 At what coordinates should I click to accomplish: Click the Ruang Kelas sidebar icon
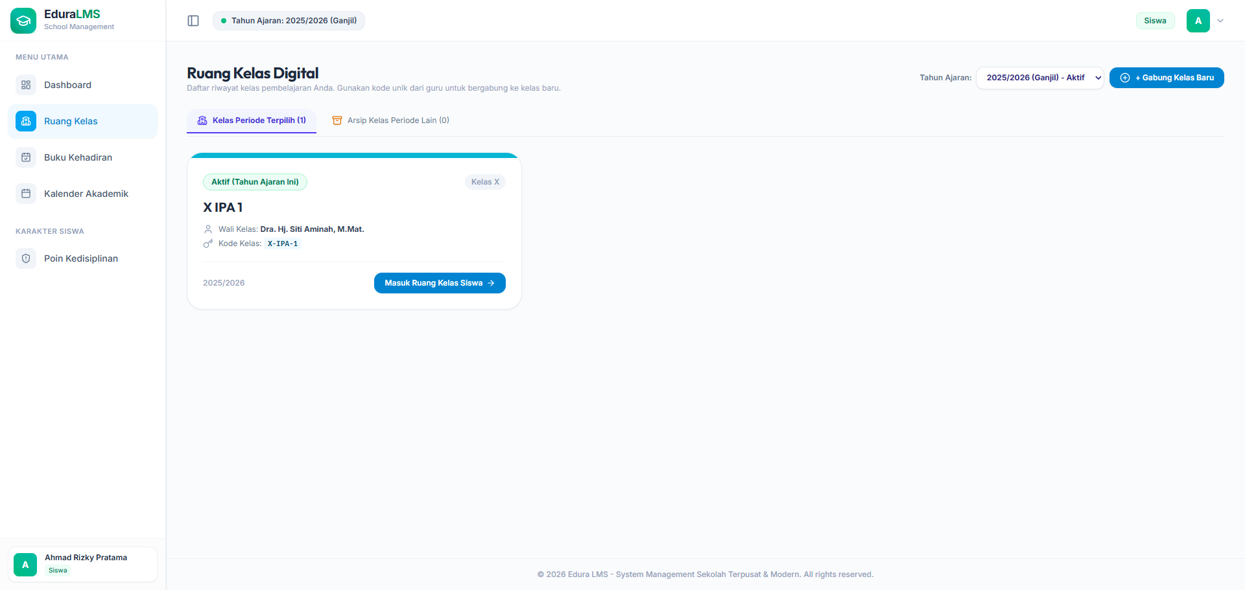[26, 121]
